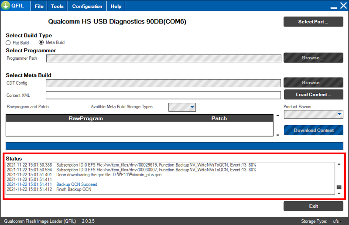This screenshot has width=349, height=225.
Task: Click the Patch column header
Action: coord(219,119)
